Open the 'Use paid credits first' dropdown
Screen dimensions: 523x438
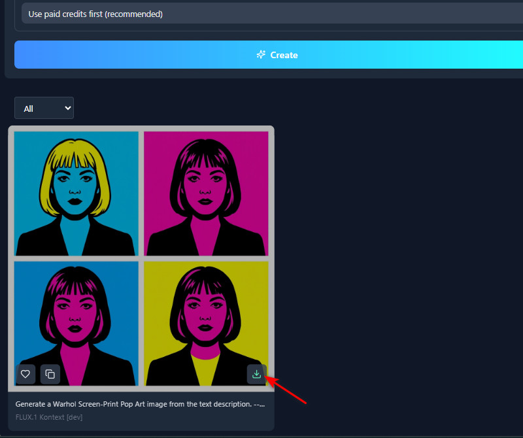tap(272, 14)
